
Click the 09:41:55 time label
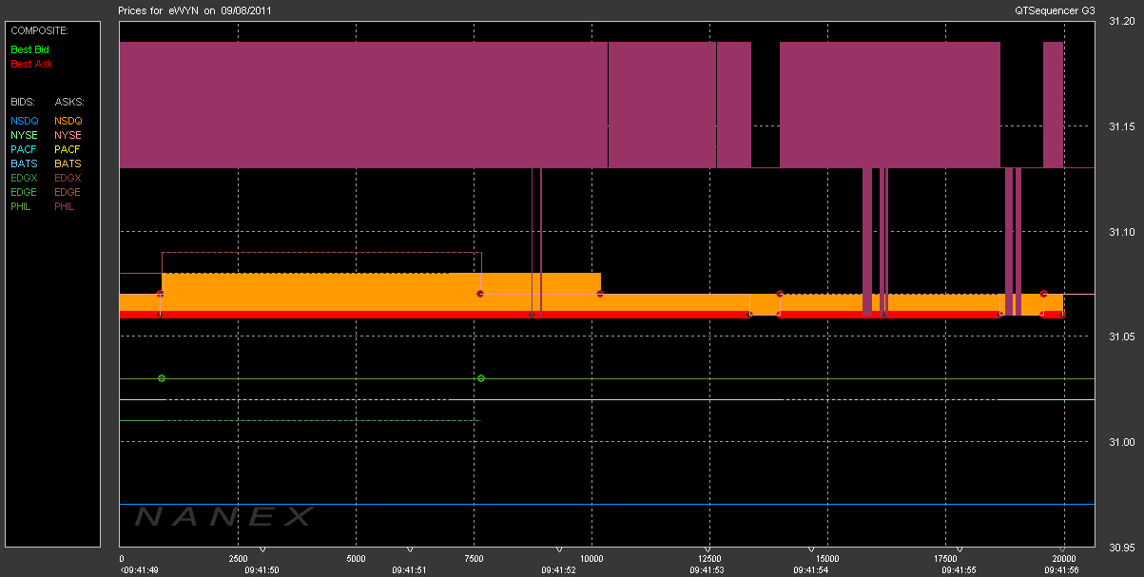960,570
